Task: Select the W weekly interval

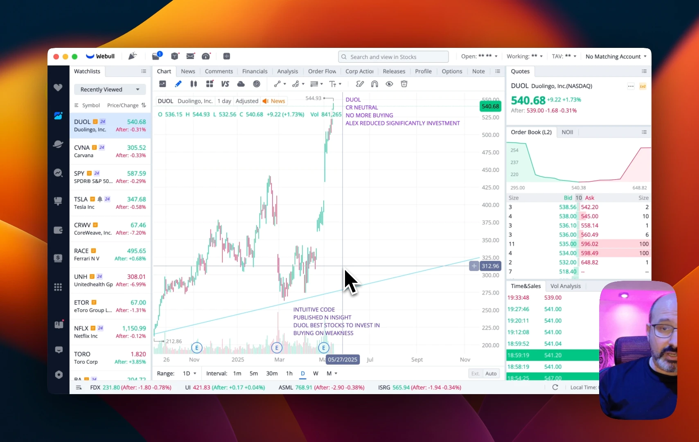Action: tap(316, 373)
